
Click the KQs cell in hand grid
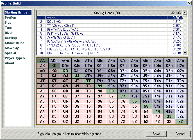(65, 66)
